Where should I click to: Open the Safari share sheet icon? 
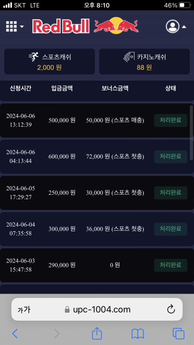pos(97,333)
